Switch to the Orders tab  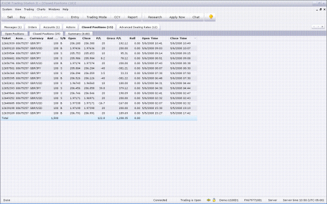[32, 27]
